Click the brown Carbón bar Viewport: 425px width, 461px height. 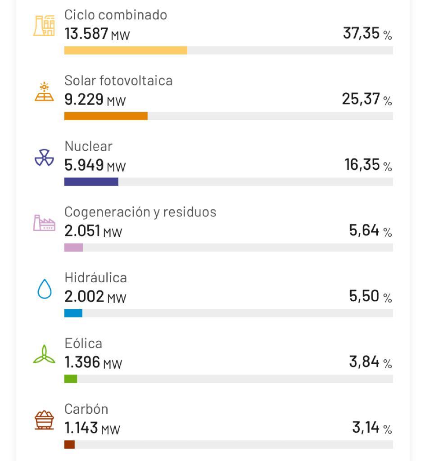tap(69, 445)
